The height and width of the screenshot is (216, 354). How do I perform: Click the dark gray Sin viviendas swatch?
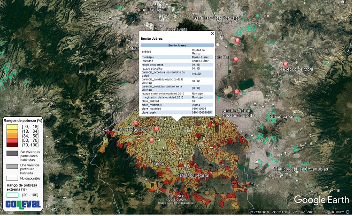click(12, 153)
